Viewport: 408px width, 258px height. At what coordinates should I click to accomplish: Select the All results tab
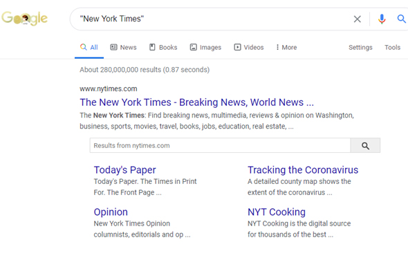89,48
